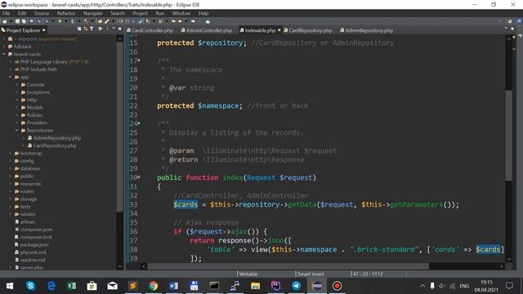Switch to CardRepository.php tab
Image resolution: width=523 pixels, height=294 pixels.
click(308, 30)
